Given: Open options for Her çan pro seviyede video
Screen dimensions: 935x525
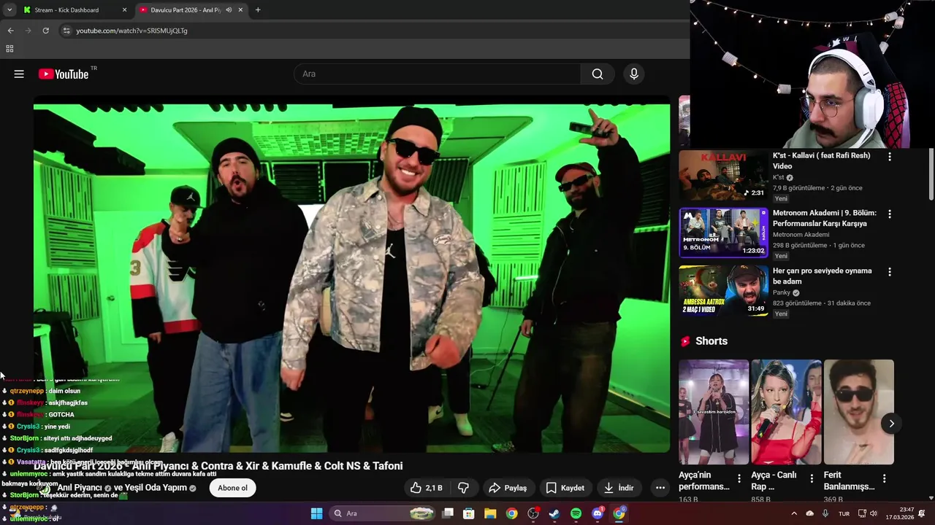Looking at the screenshot, I should click(x=890, y=272).
